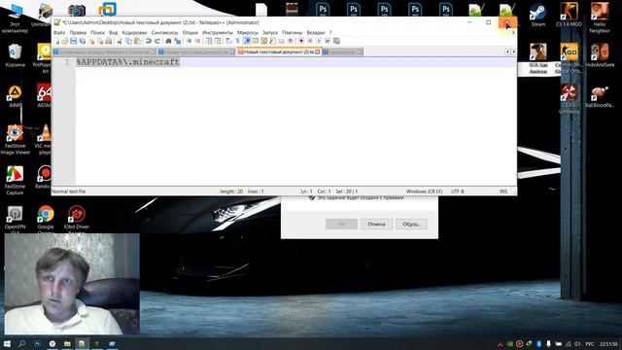Click the volume speaker tray icon
622x350 pixels.
tap(577, 344)
